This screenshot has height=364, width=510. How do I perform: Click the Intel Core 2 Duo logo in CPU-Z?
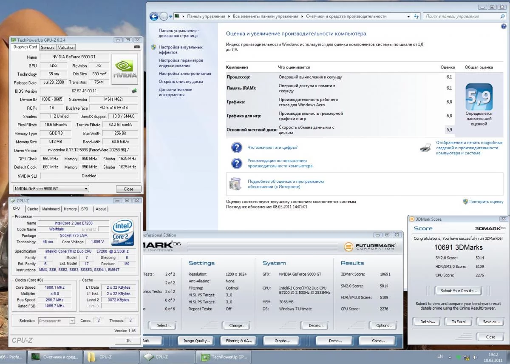click(122, 232)
